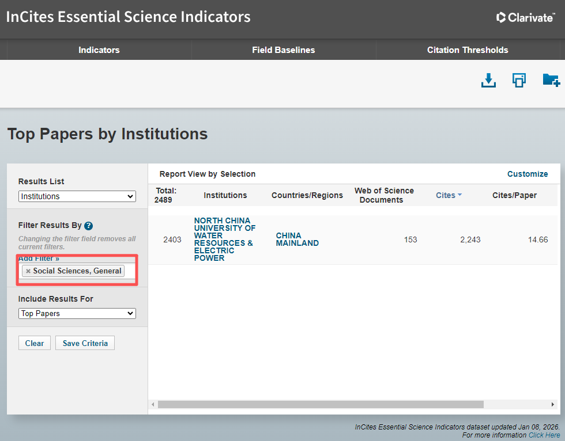Screen dimensions: 565x441
Task: Click the Cites sort descending arrow
Action: pyautogui.click(x=459, y=195)
